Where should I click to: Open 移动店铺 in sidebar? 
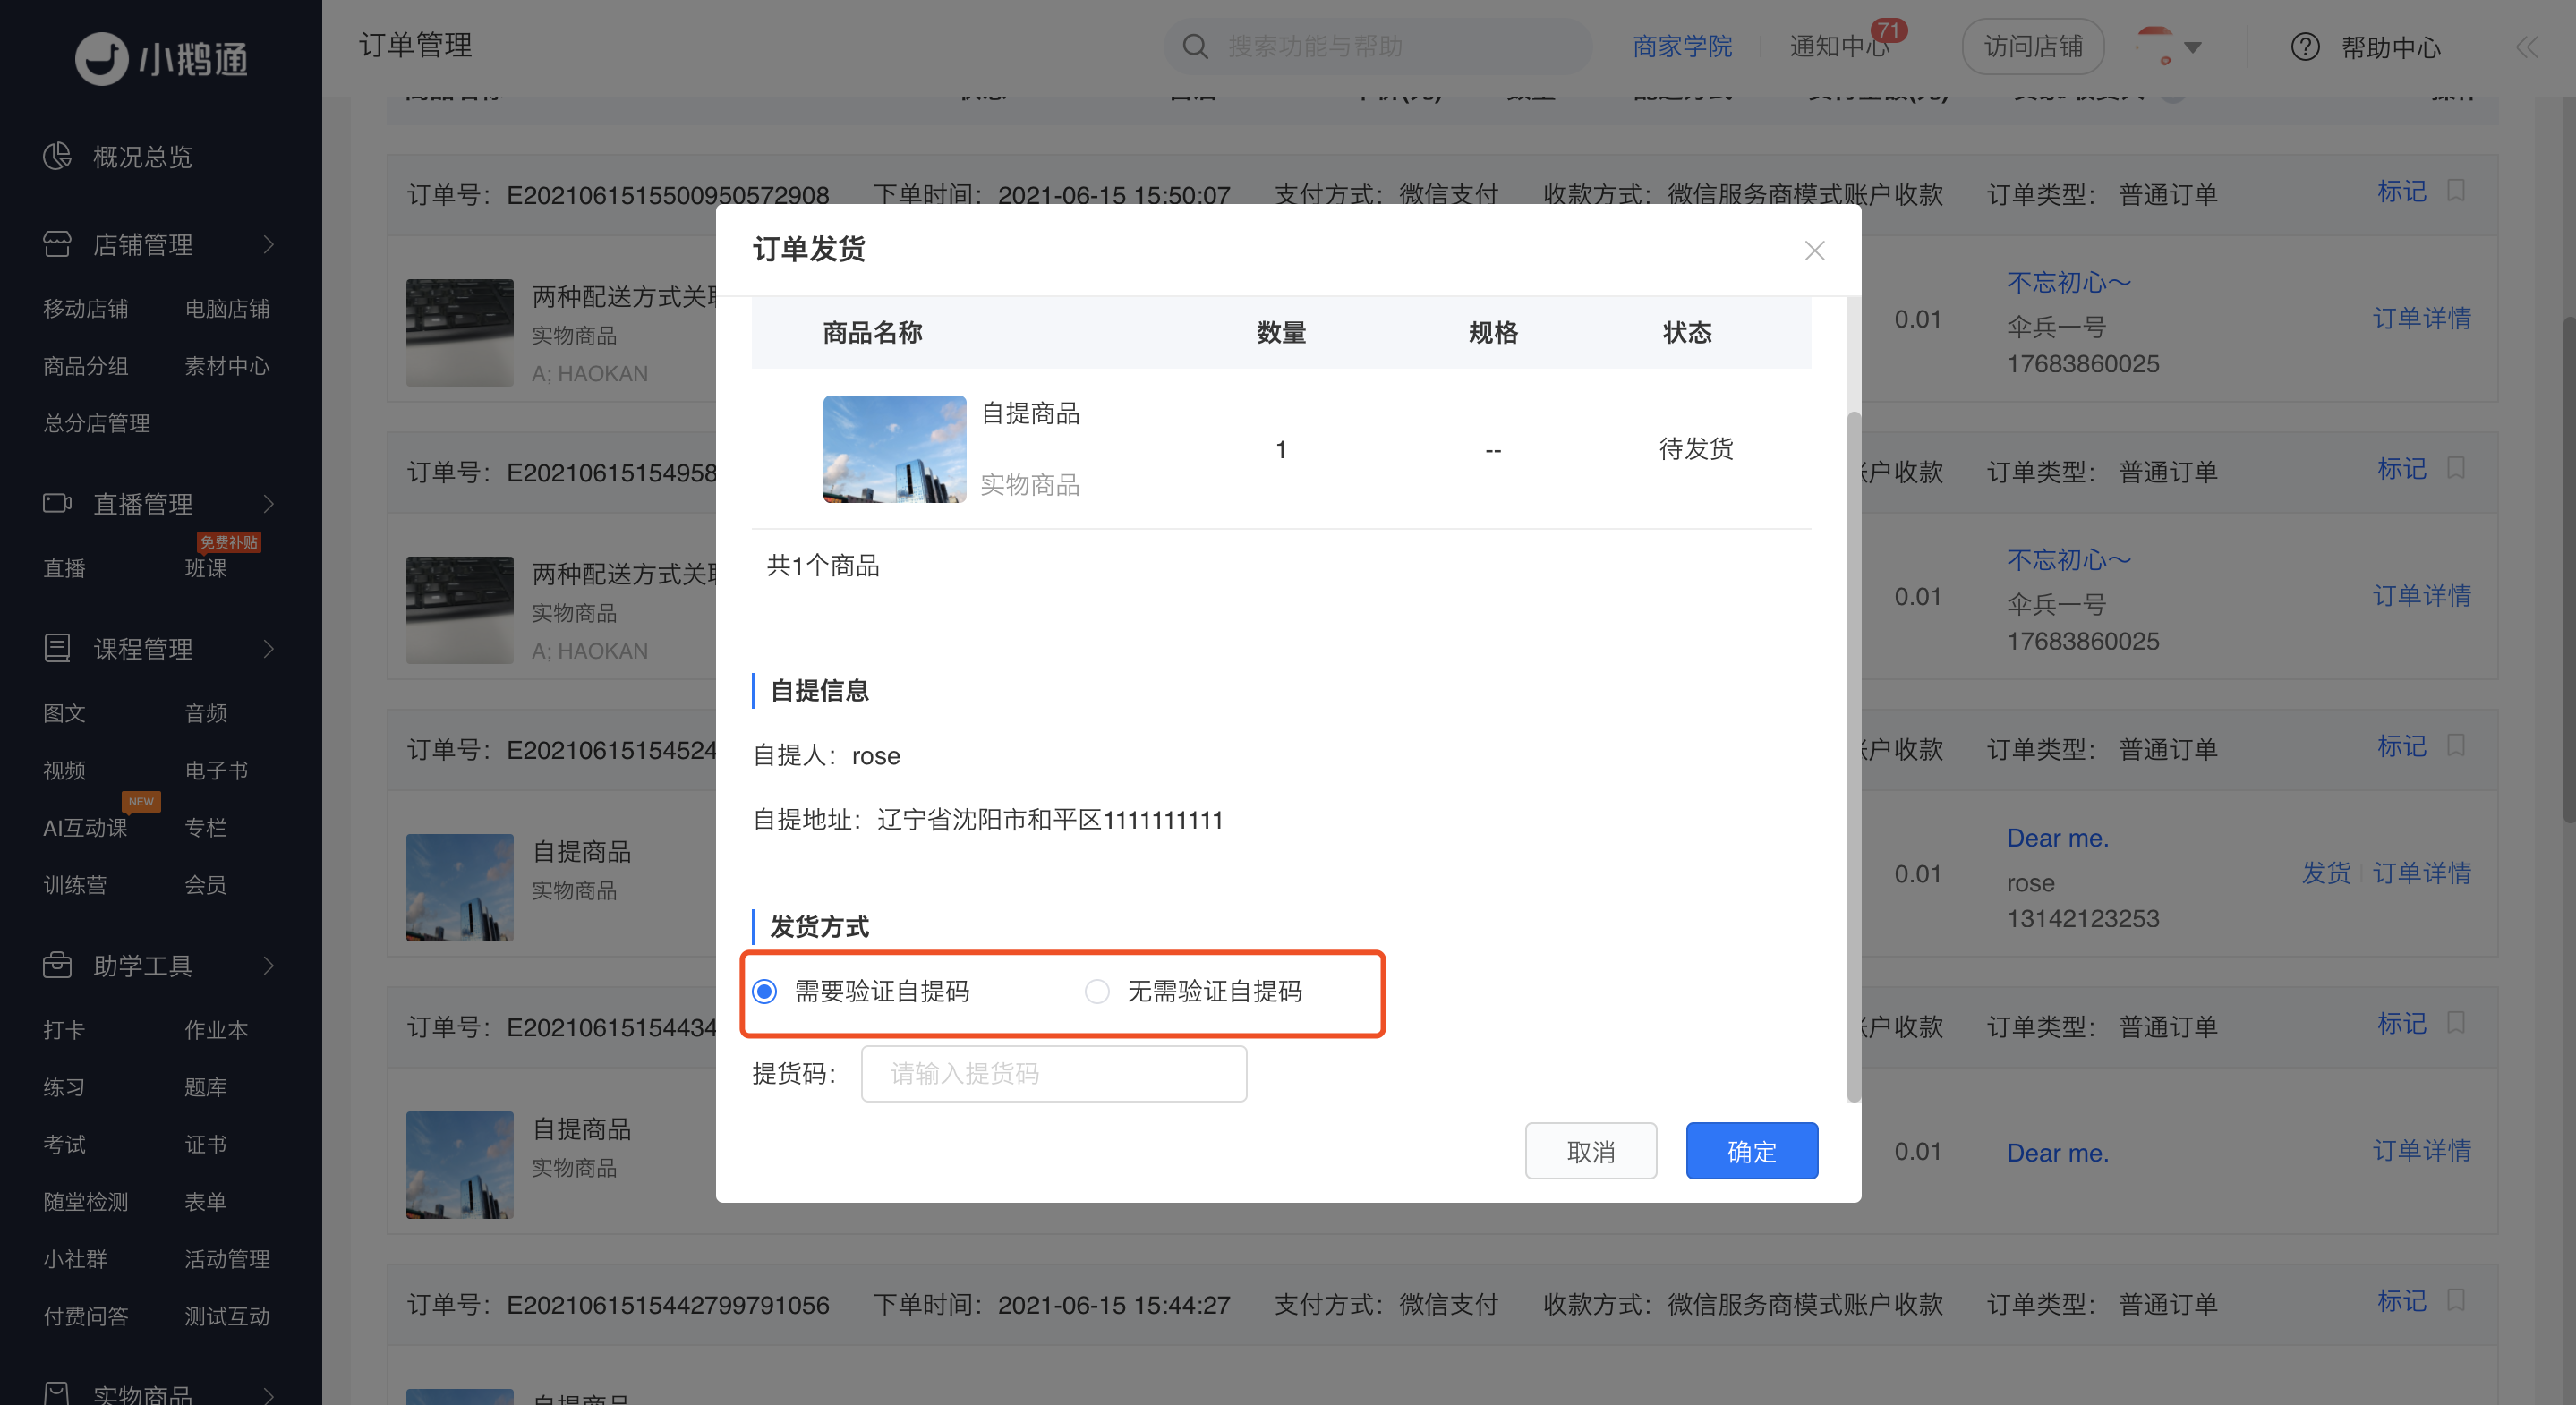click(86, 309)
